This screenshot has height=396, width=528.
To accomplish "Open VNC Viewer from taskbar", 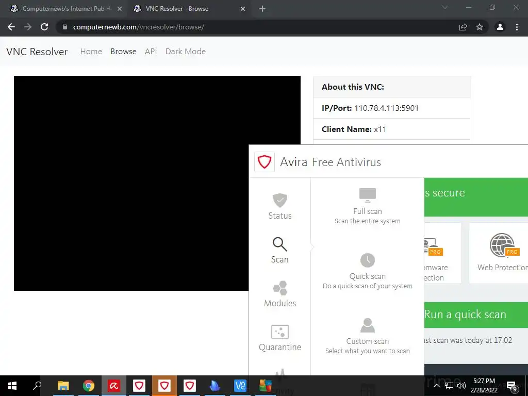I will [x=240, y=386].
